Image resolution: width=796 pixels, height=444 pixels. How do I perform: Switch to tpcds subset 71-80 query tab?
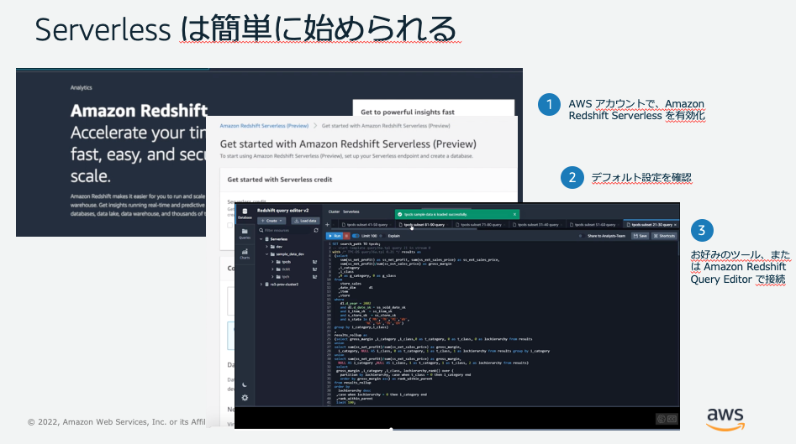point(480,225)
